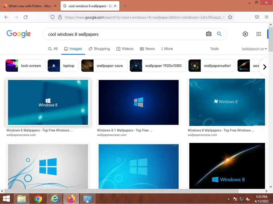The height and width of the screenshot is (204, 273).
Task: Show more filter chips arrow
Action: click(x=265, y=67)
